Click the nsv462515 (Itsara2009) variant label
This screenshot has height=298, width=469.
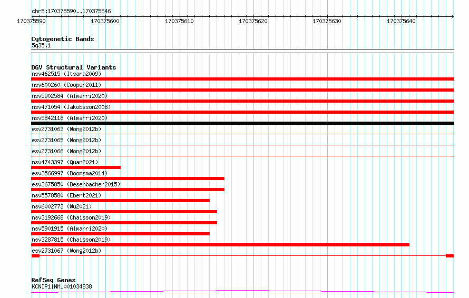tap(66, 74)
